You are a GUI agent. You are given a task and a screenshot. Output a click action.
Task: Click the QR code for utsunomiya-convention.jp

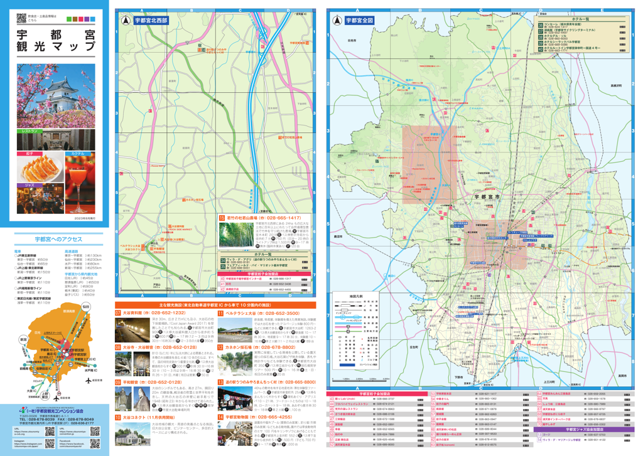click(x=95, y=431)
